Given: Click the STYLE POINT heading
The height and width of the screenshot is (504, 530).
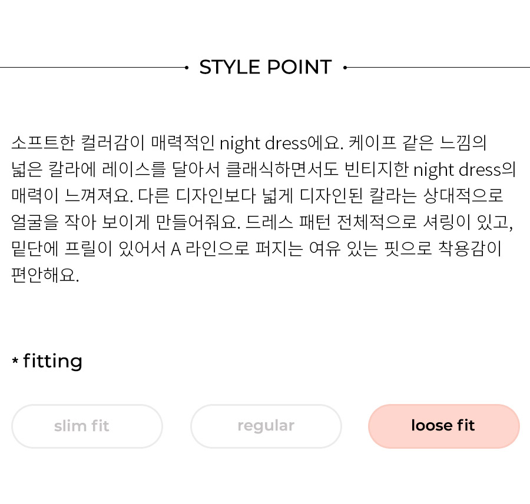Looking at the screenshot, I should [x=266, y=67].
